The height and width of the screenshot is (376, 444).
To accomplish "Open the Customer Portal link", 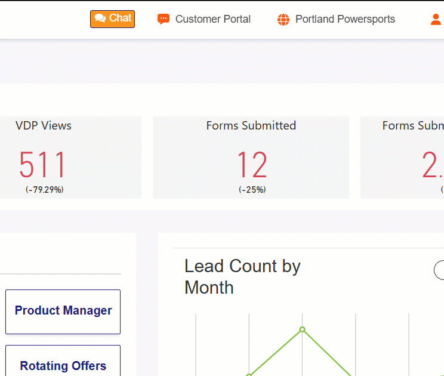I will click(x=212, y=19).
